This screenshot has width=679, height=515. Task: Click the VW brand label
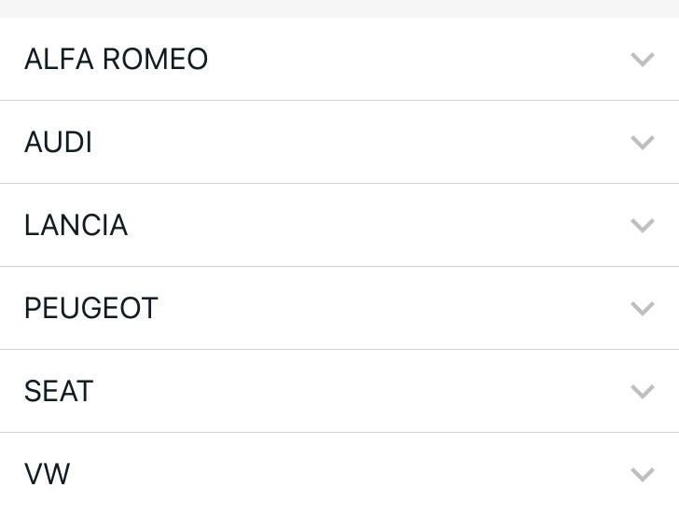[47, 475]
